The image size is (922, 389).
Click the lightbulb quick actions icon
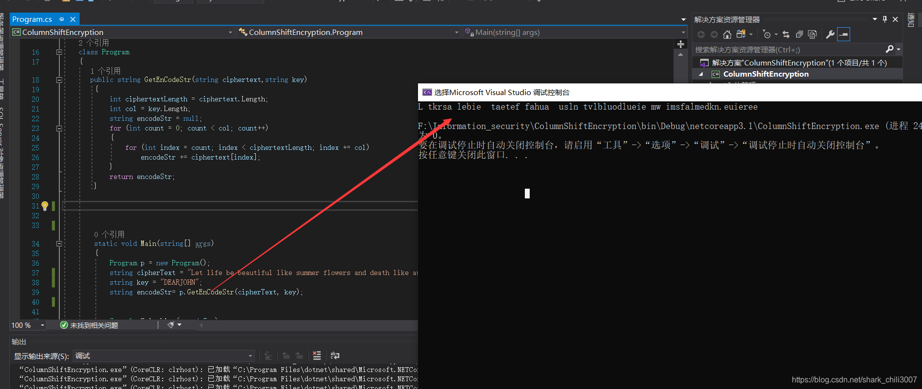pyautogui.click(x=45, y=206)
